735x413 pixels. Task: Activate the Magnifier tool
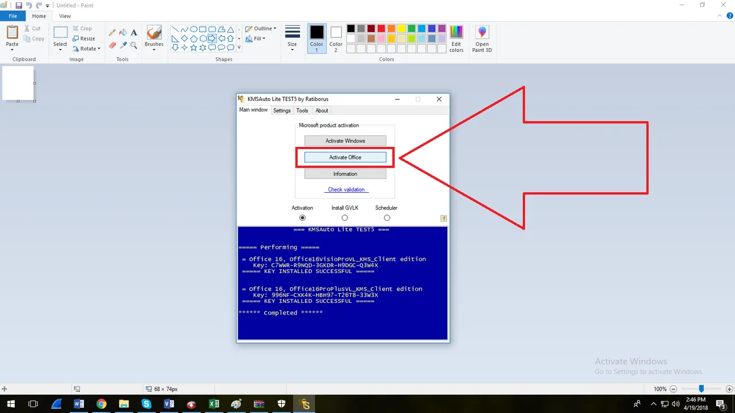pyautogui.click(x=134, y=45)
